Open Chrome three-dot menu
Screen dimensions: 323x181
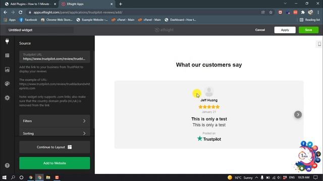point(318,12)
